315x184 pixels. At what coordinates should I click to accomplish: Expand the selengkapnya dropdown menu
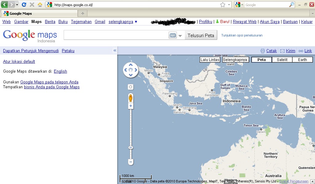click(123, 22)
